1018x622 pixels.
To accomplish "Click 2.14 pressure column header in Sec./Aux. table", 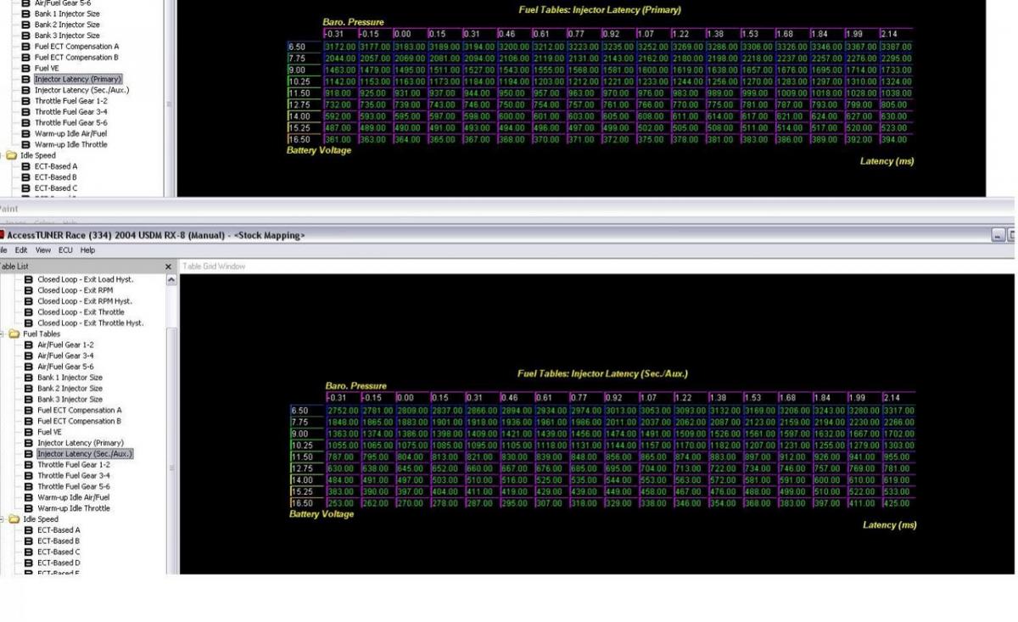I will [898, 397].
